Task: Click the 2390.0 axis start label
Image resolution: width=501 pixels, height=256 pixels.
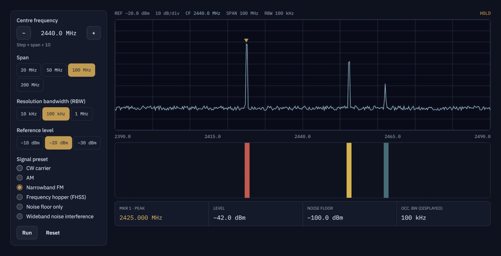Action: click(123, 137)
